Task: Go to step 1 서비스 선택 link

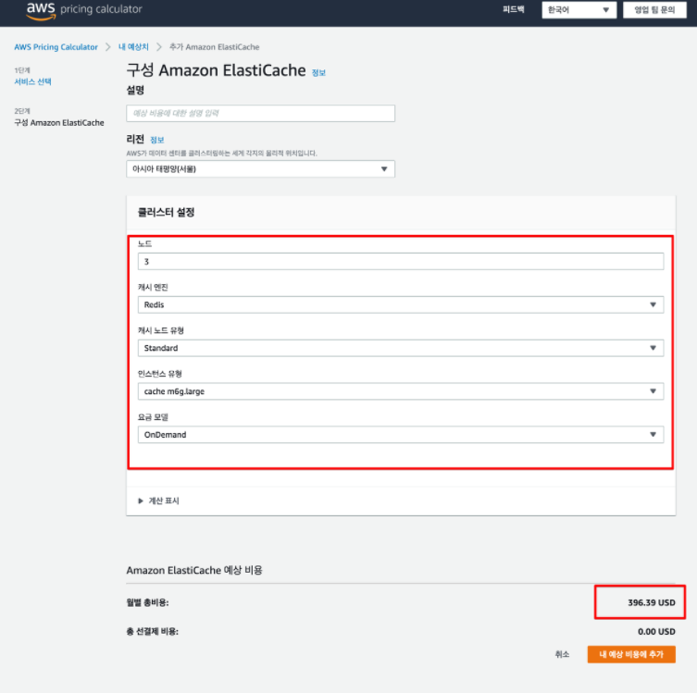Action: click(x=33, y=81)
